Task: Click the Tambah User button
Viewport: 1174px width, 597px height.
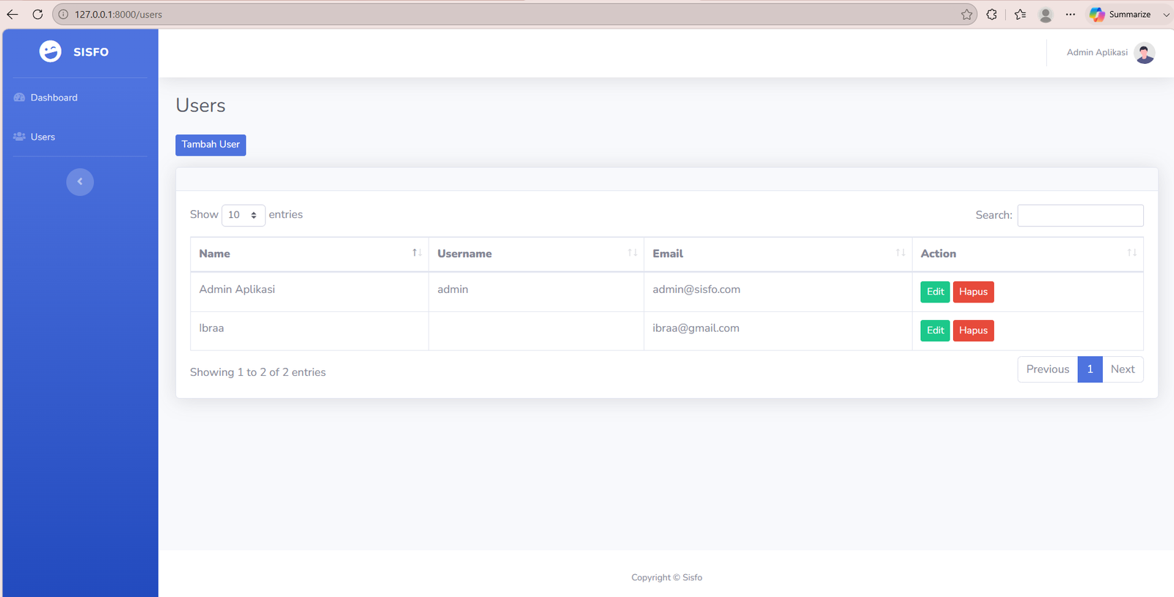Action: tap(211, 145)
